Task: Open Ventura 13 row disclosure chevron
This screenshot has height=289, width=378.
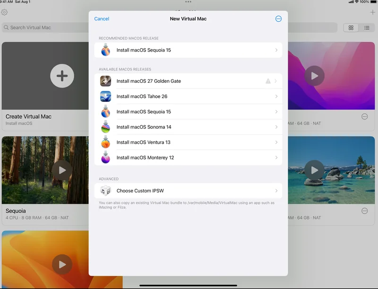Action: point(276,142)
